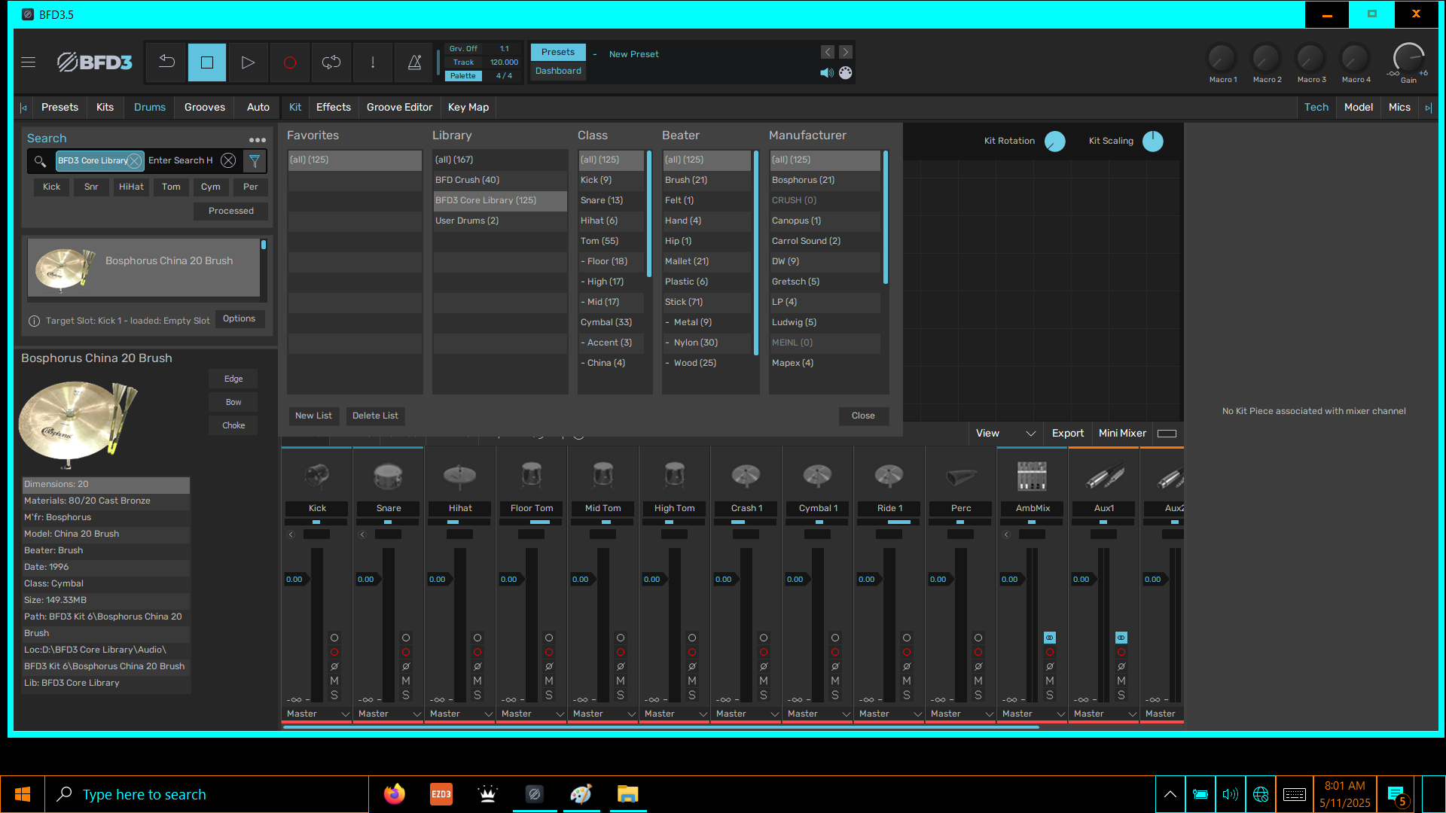Viewport: 1446px width, 813px height.
Task: Solo the Snare channel
Action: click(406, 695)
